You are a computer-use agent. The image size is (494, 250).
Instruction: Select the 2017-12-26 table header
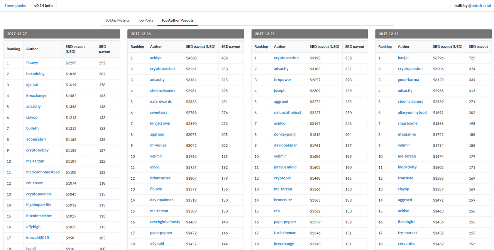pos(186,34)
